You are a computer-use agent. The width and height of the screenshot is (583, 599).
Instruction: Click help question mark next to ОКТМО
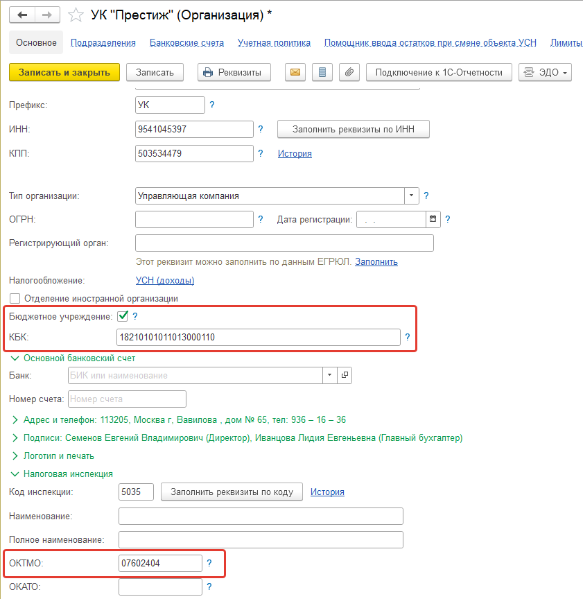pos(209,563)
